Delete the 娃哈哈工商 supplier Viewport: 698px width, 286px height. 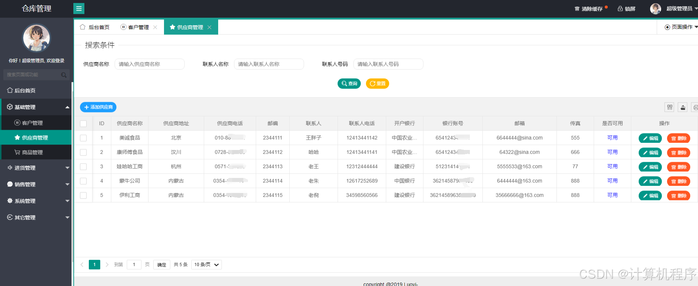pos(678,167)
